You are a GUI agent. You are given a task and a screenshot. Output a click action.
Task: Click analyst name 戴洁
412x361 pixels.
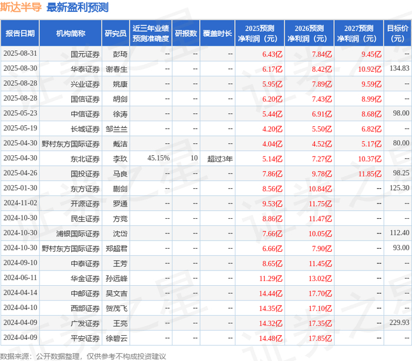[x=120, y=144]
